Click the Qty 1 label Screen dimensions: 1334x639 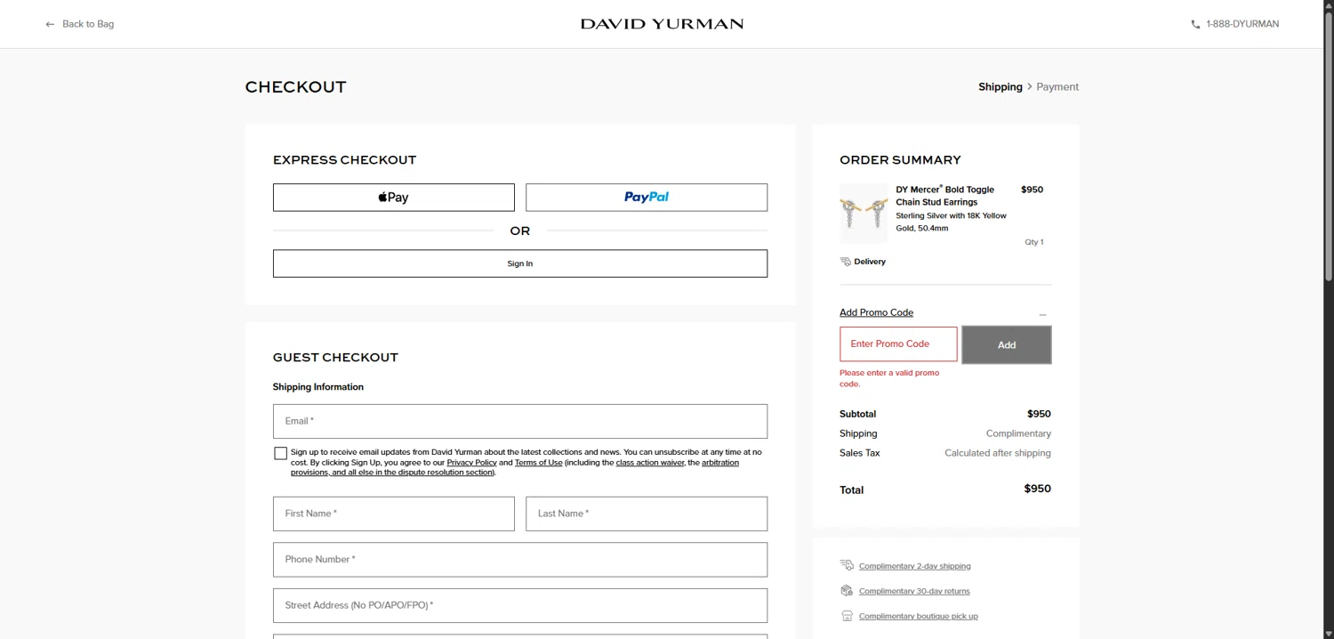click(1034, 242)
